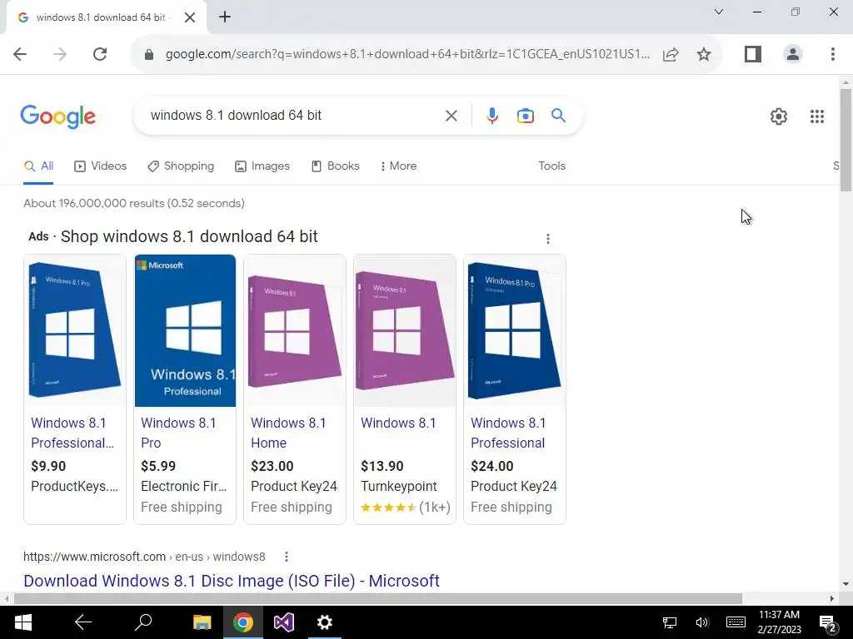Open Product Key24 Windows 8.1 Professional link
The width and height of the screenshot is (853, 639).
click(508, 433)
